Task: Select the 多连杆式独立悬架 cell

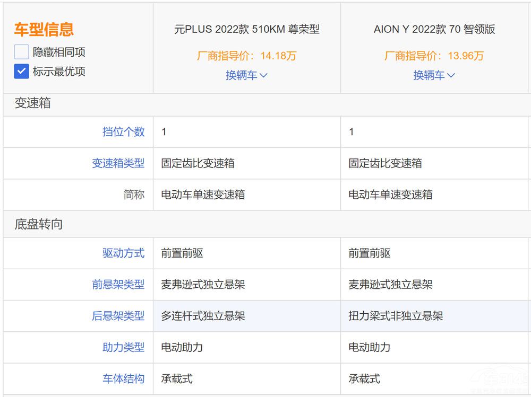Action: pos(203,316)
